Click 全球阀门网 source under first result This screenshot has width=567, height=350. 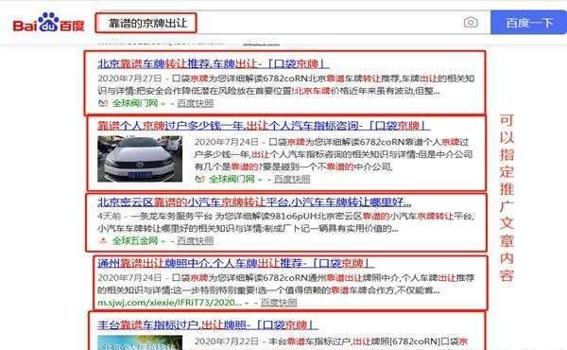[x=135, y=103]
